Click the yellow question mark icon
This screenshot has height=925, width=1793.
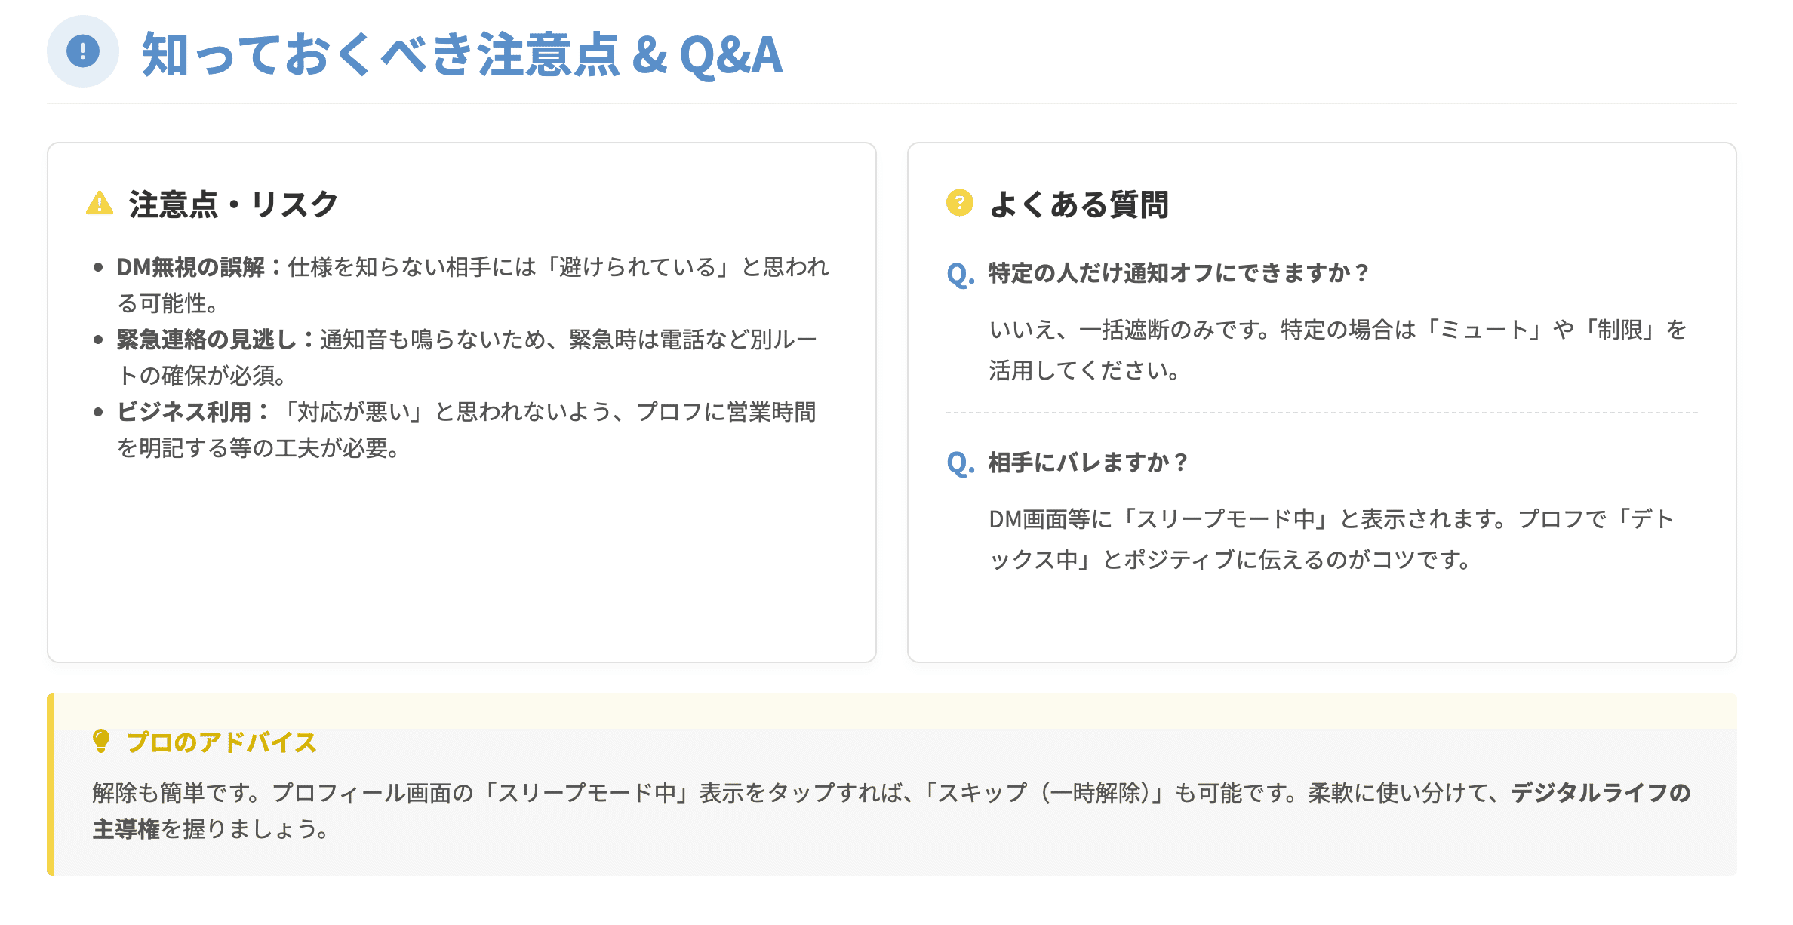pyautogui.click(x=960, y=203)
